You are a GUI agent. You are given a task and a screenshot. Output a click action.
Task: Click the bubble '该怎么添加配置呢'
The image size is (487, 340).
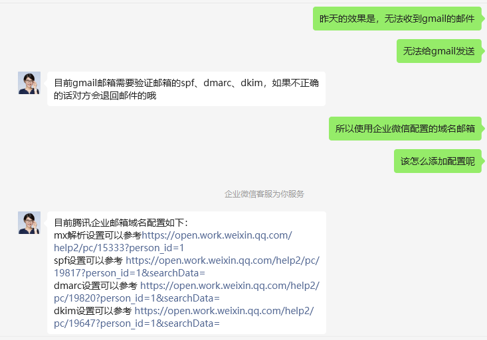point(437,161)
